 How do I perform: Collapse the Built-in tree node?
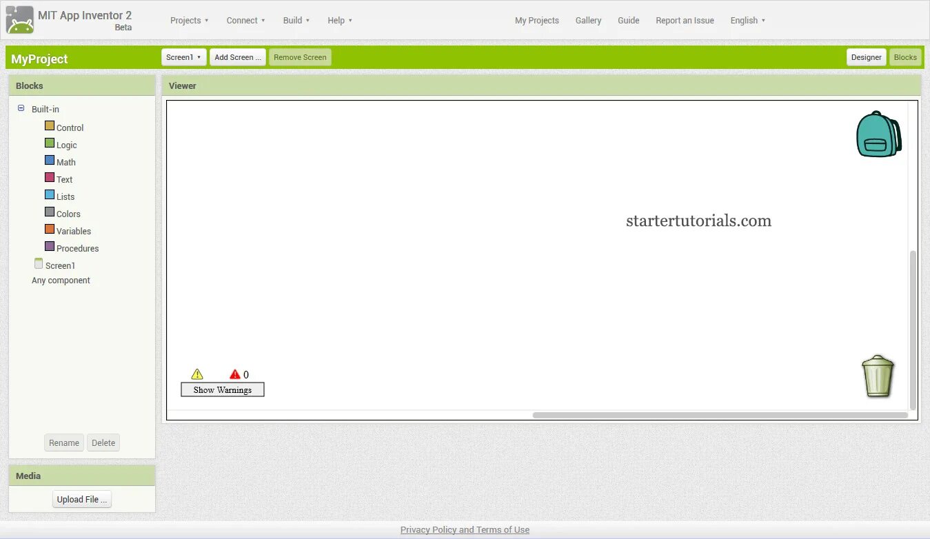[x=21, y=108]
